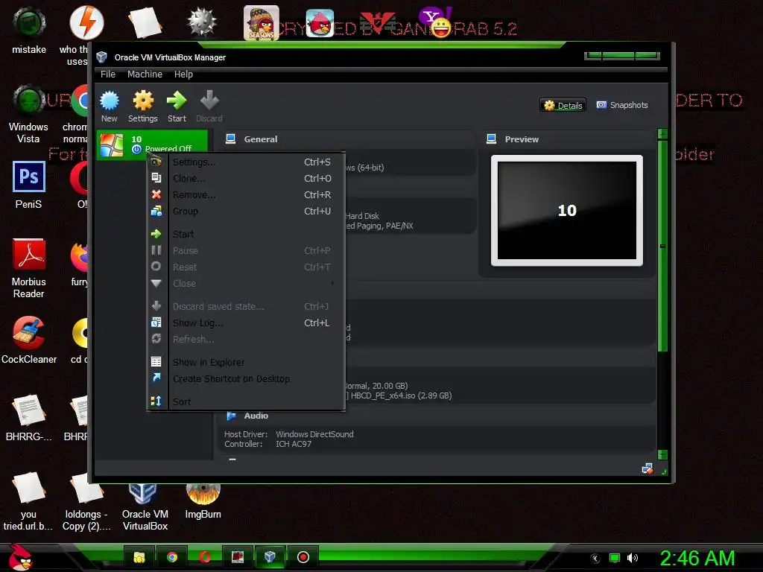Click the network monitor tray icon
The height and width of the screenshot is (572, 763).
[615, 558]
